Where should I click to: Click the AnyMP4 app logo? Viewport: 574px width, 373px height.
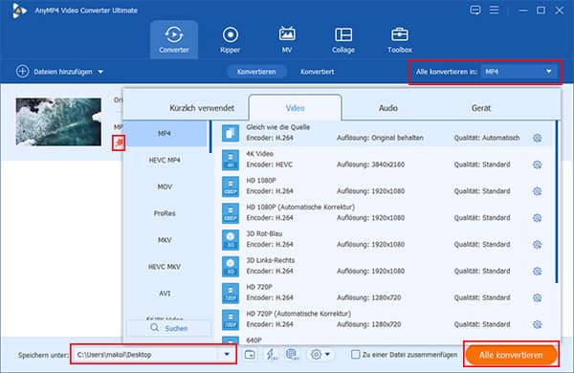[x=18, y=11]
